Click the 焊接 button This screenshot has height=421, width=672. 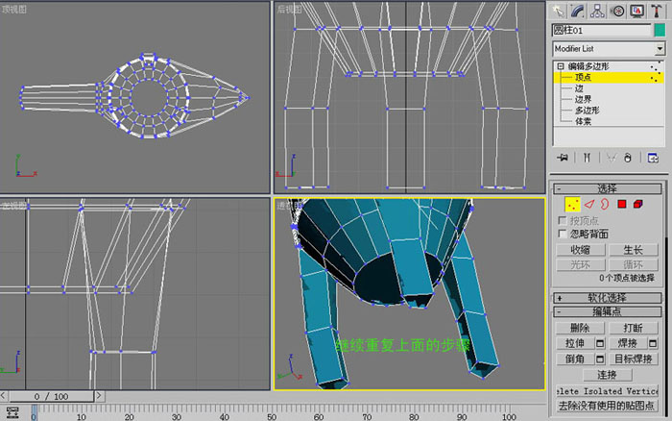pyautogui.click(x=628, y=343)
